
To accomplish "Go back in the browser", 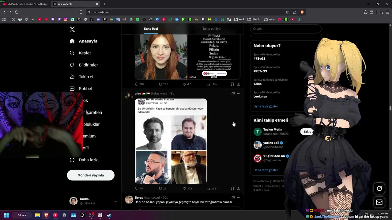I will [4, 12].
